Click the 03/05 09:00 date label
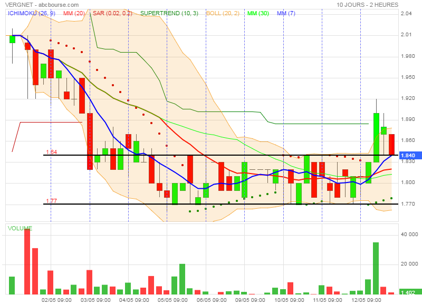The image size is (422, 305). pos(95,300)
